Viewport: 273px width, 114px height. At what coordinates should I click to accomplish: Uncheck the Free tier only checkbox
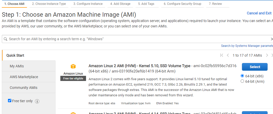(10, 101)
